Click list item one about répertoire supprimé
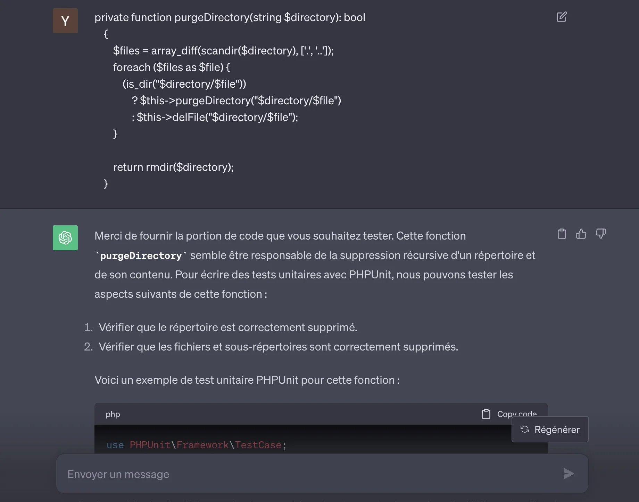 coord(228,327)
